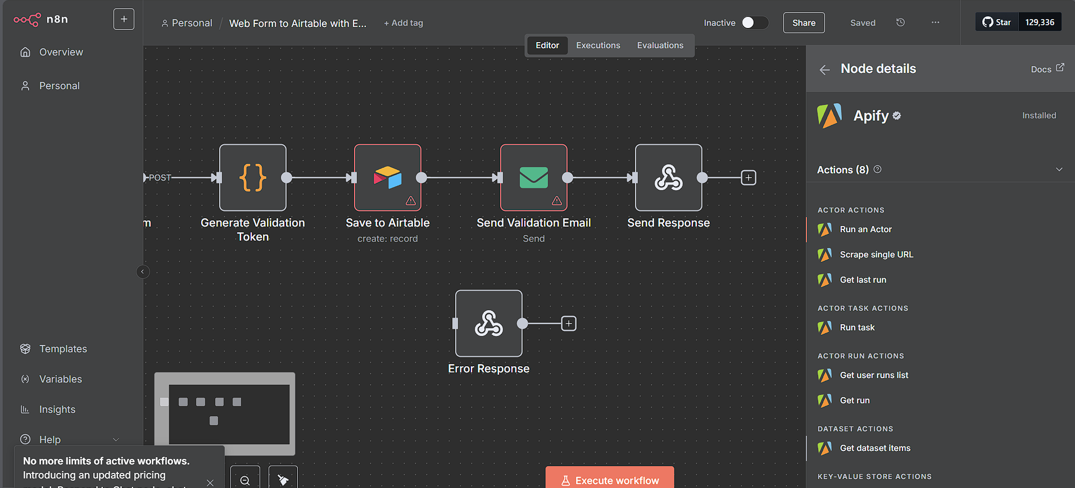1075x488 pixels.
Task: Click Add tag
Action: pyautogui.click(x=403, y=23)
